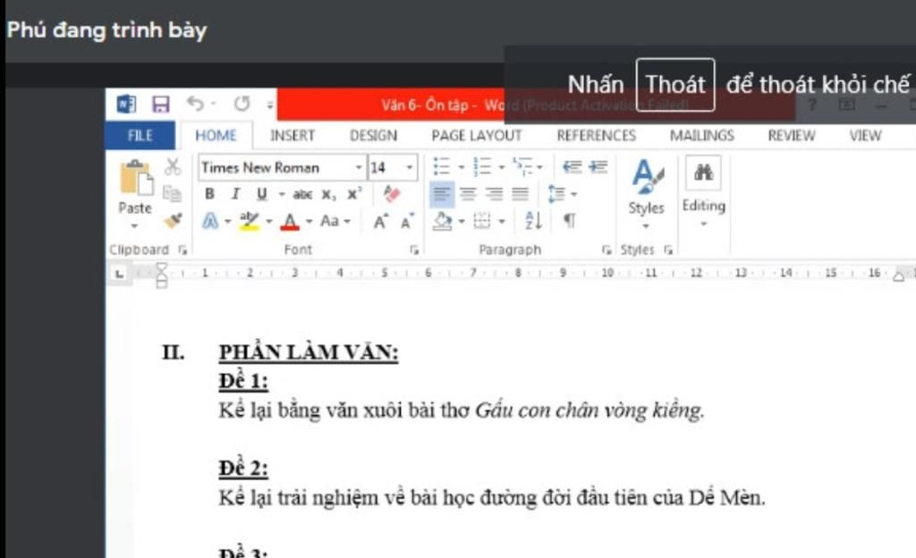
Task: Click the Redo/Repeat icon
Action: (x=242, y=104)
